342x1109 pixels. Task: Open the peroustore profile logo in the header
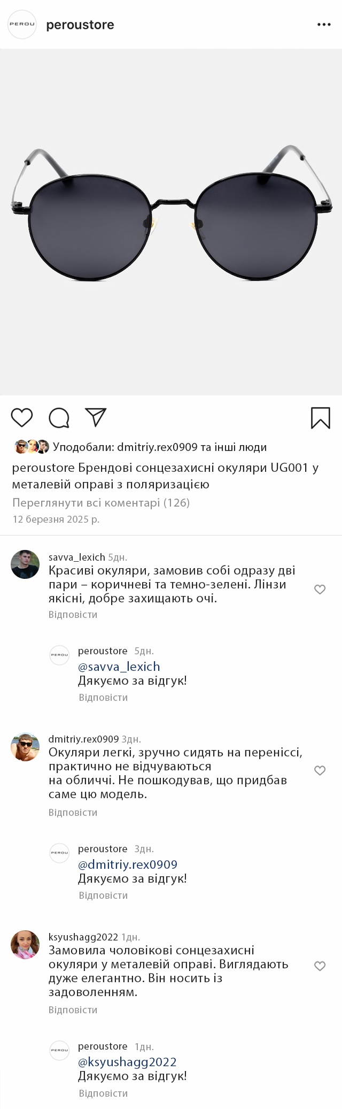[22, 25]
